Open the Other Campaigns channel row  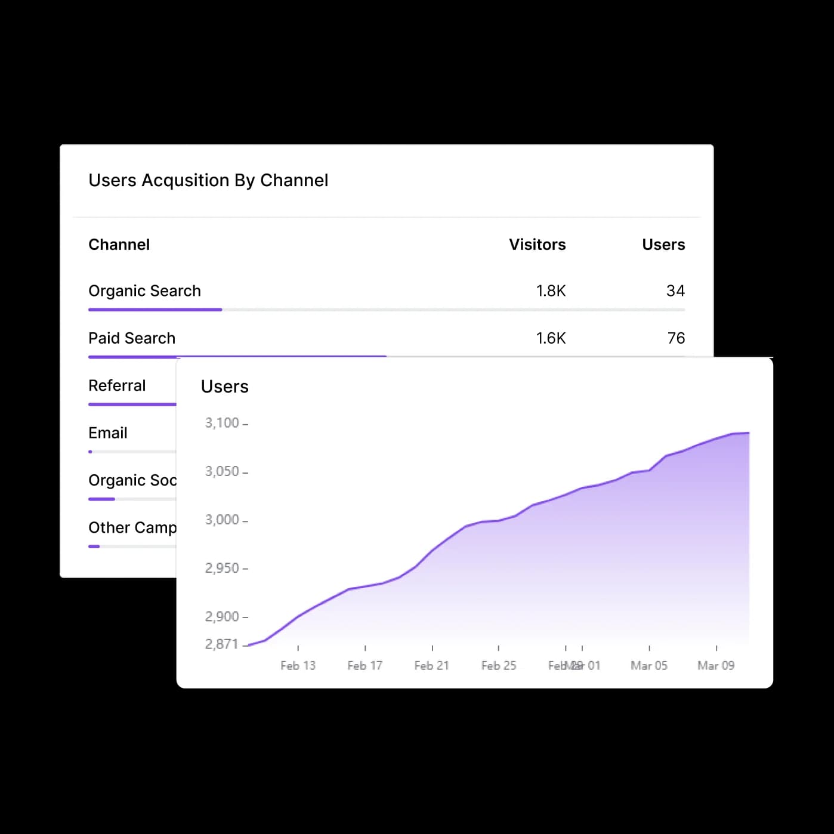coord(132,528)
